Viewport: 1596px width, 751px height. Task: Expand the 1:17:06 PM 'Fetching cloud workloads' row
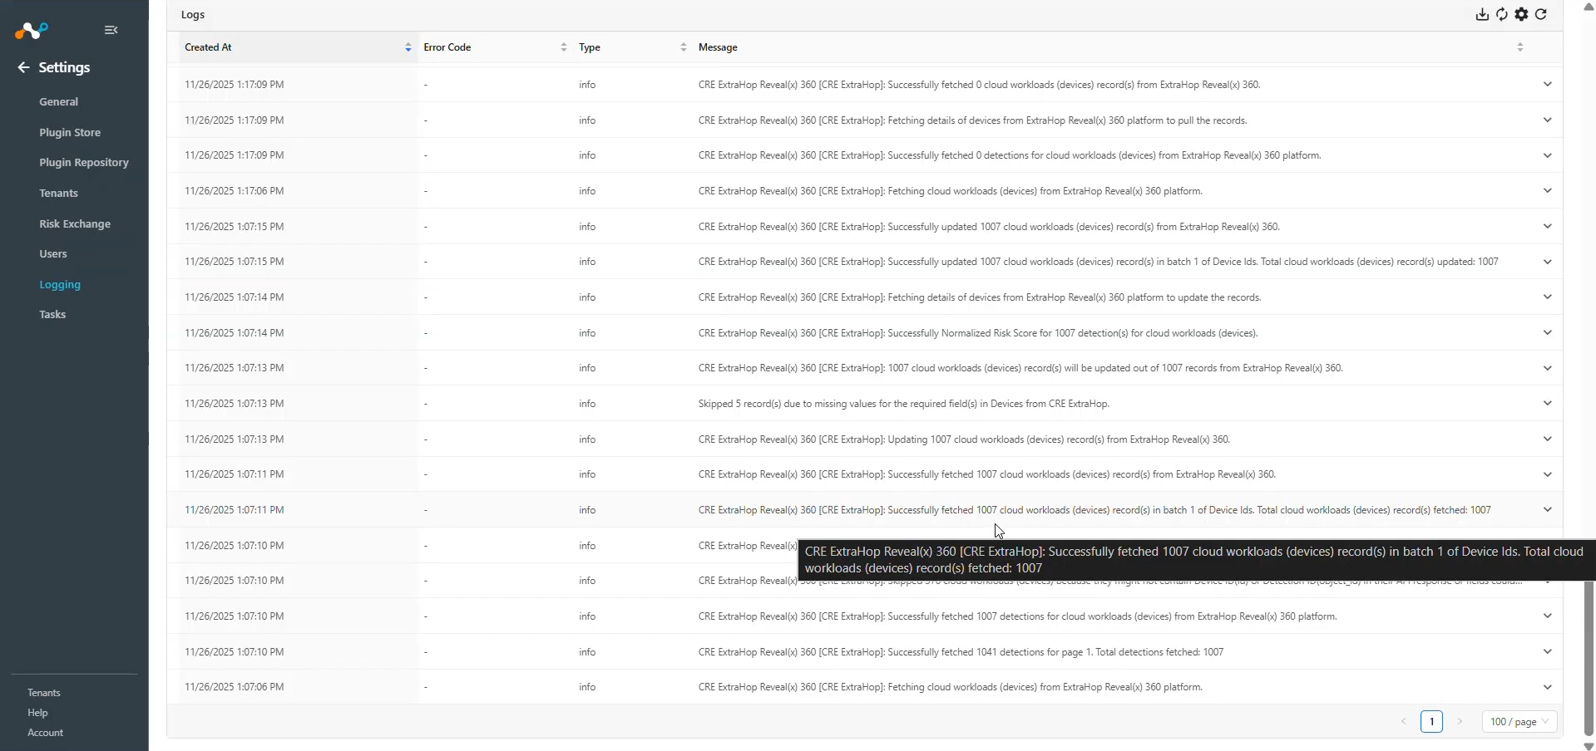pos(1548,190)
